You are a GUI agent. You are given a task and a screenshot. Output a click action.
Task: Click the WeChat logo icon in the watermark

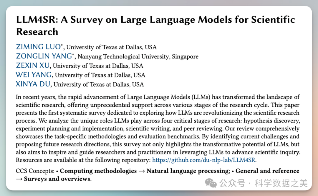coord(211,183)
